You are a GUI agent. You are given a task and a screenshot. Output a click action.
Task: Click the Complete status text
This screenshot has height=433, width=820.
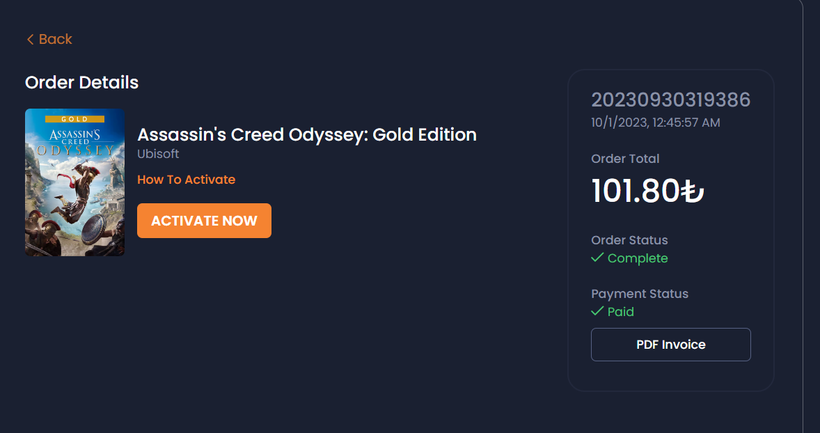638,258
